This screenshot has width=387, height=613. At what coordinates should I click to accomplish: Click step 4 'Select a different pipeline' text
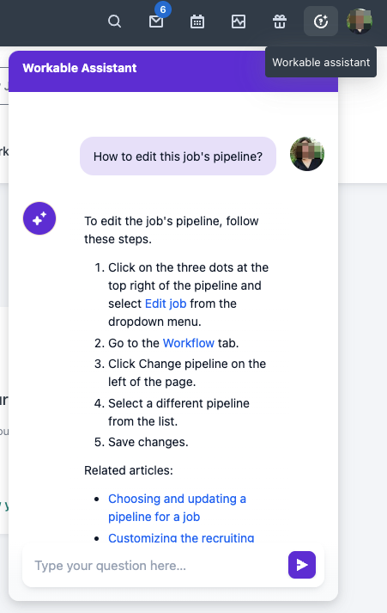(178, 413)
